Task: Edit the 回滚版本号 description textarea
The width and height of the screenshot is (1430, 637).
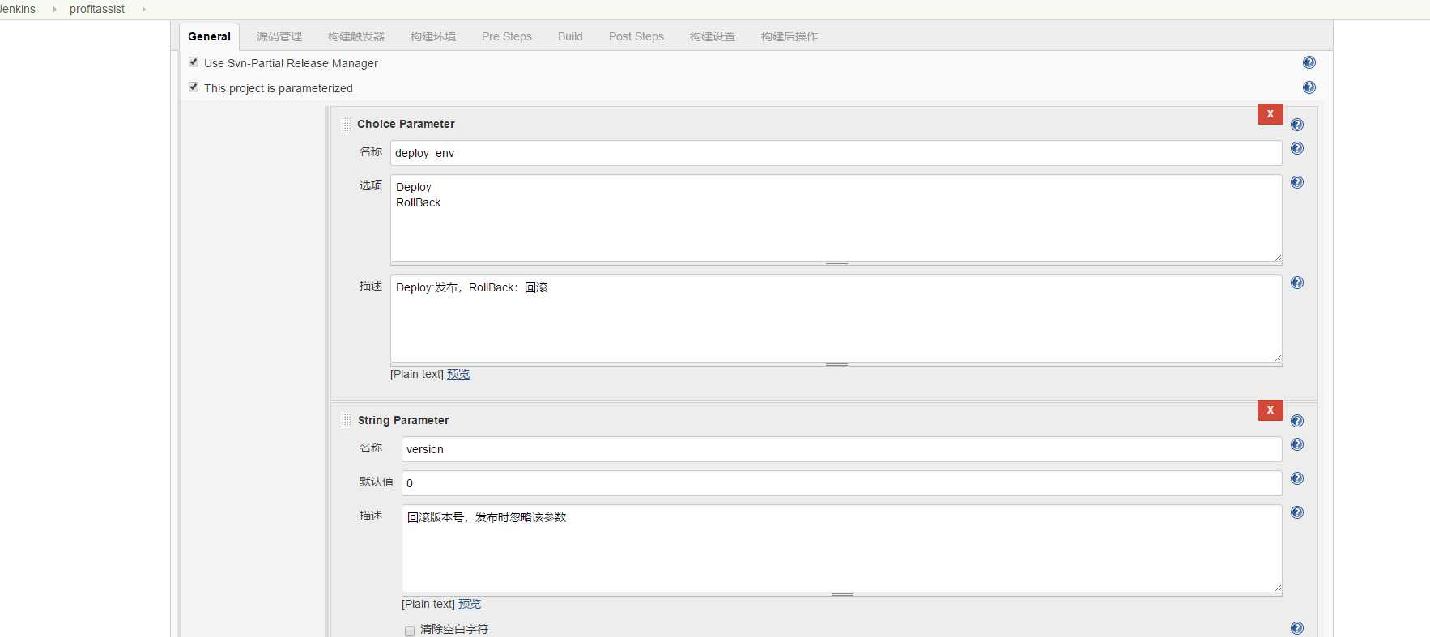Action: (x=841, y=548)
